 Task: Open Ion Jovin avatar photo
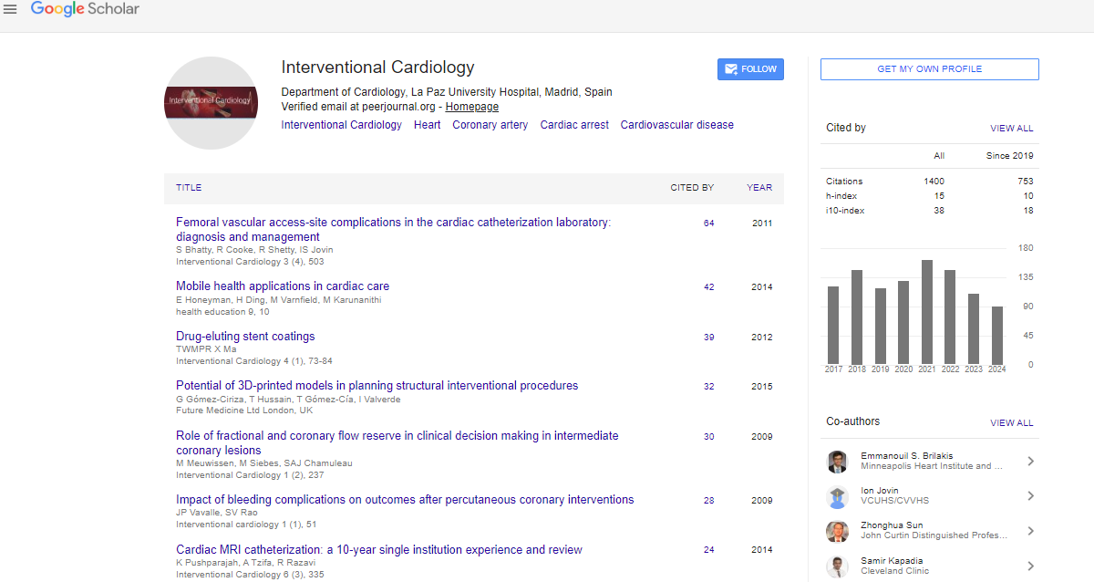(837, 496)
